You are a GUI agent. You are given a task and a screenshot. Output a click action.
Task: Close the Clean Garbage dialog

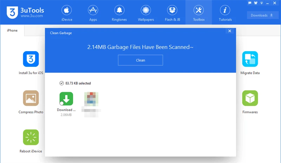[x=230, y=31]
